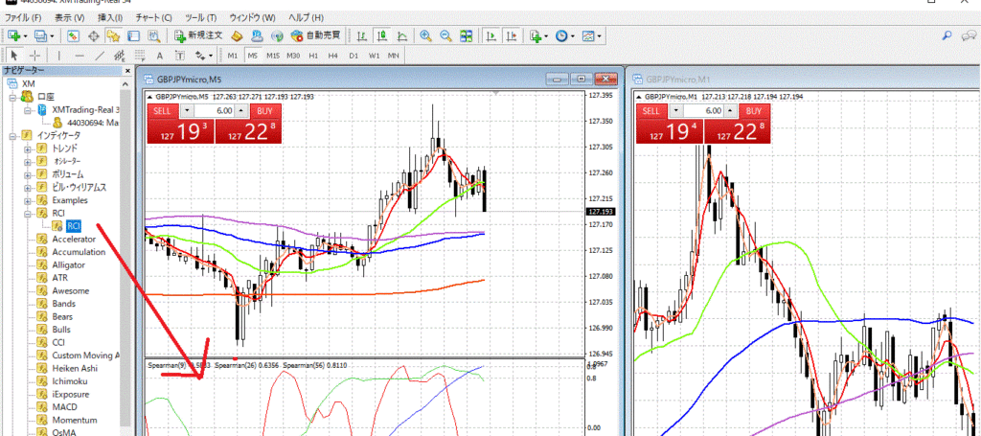
Task: Click SELL in the M1 chart panel
Action: (651, 111)
